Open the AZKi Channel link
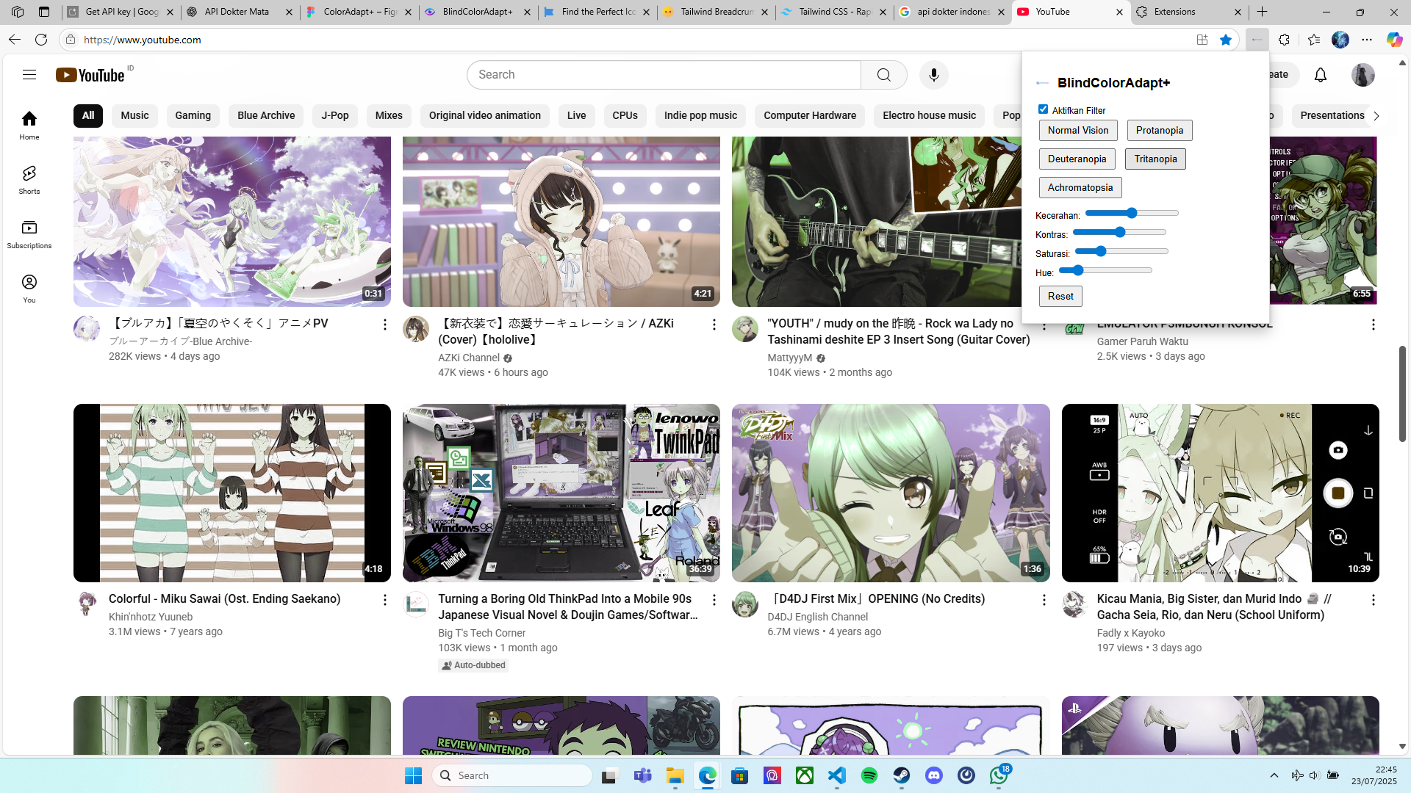This screenshot has height=793, width=1411. click(469, 358)
